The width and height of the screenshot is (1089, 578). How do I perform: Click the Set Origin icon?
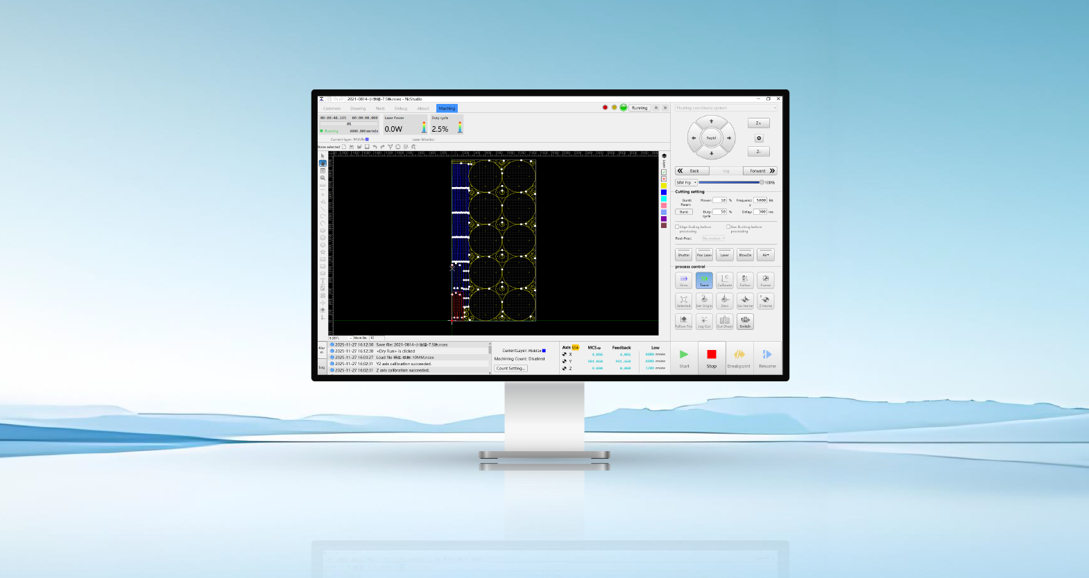point(704,301)
